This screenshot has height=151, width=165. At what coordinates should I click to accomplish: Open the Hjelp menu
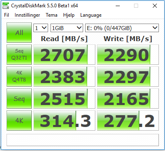(69, 15)
